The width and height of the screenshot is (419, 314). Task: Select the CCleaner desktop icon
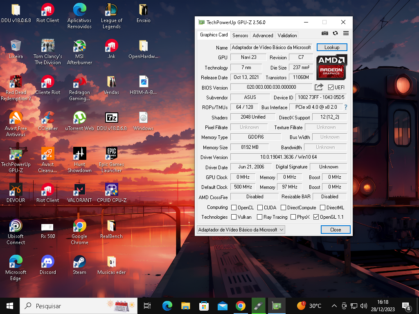tap(48, 121)
